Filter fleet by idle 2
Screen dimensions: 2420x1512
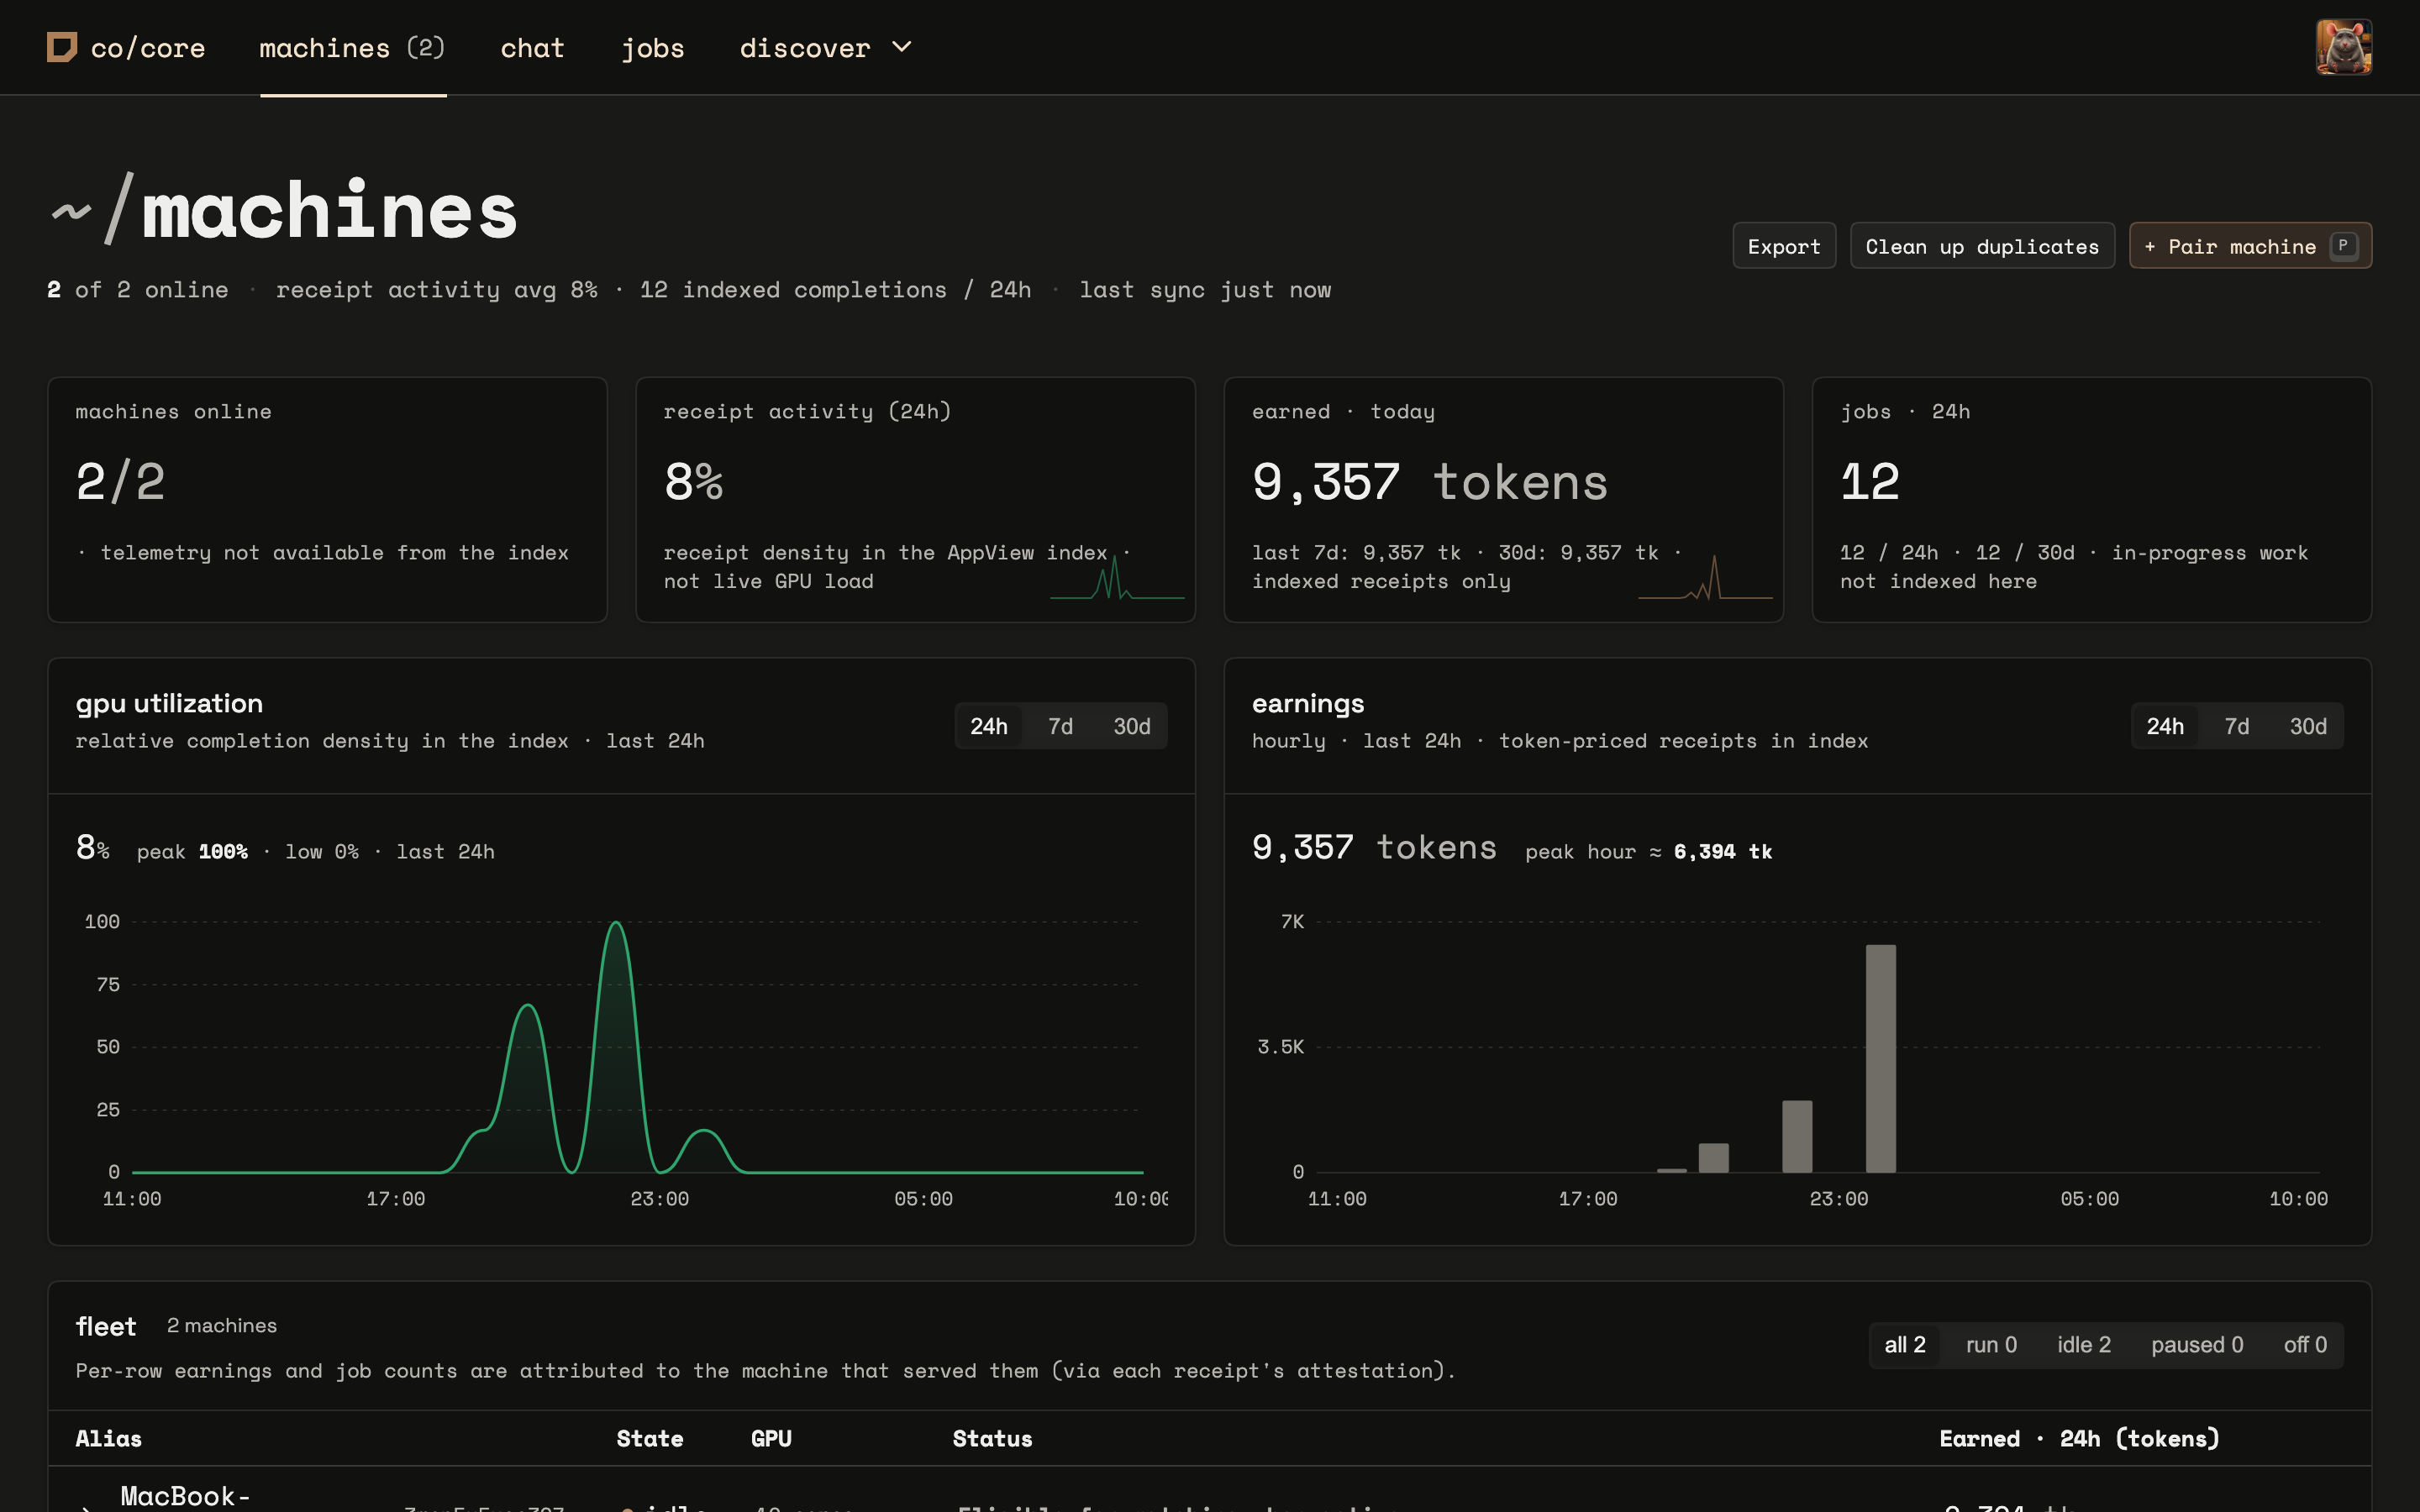click(x=2084, y=1345)
